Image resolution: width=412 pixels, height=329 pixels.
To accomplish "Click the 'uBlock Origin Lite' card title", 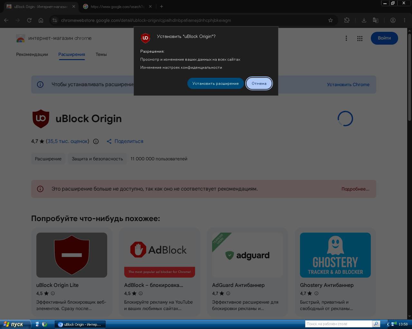I will coord(57,285).
